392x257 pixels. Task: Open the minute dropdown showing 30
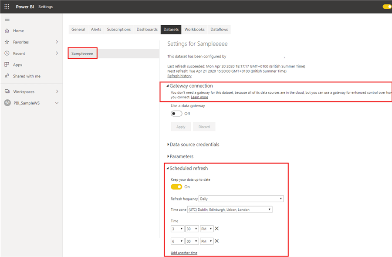pos(192,229)
